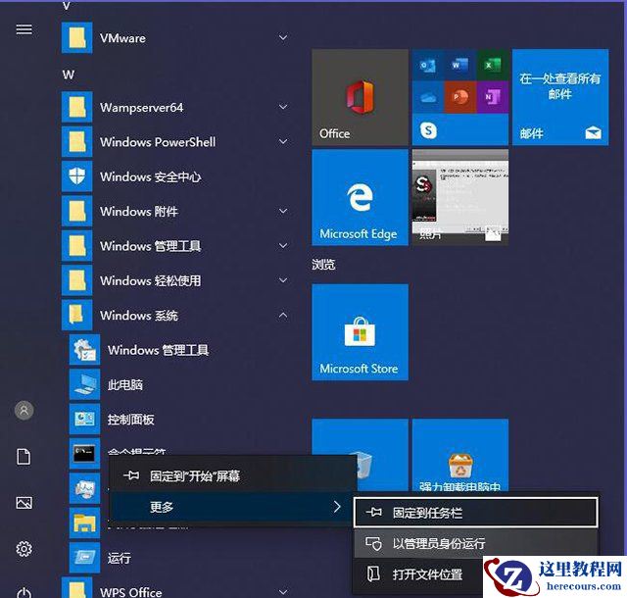
Task: Open Windows 安全中心 shield icon
Action: [76, 176]
